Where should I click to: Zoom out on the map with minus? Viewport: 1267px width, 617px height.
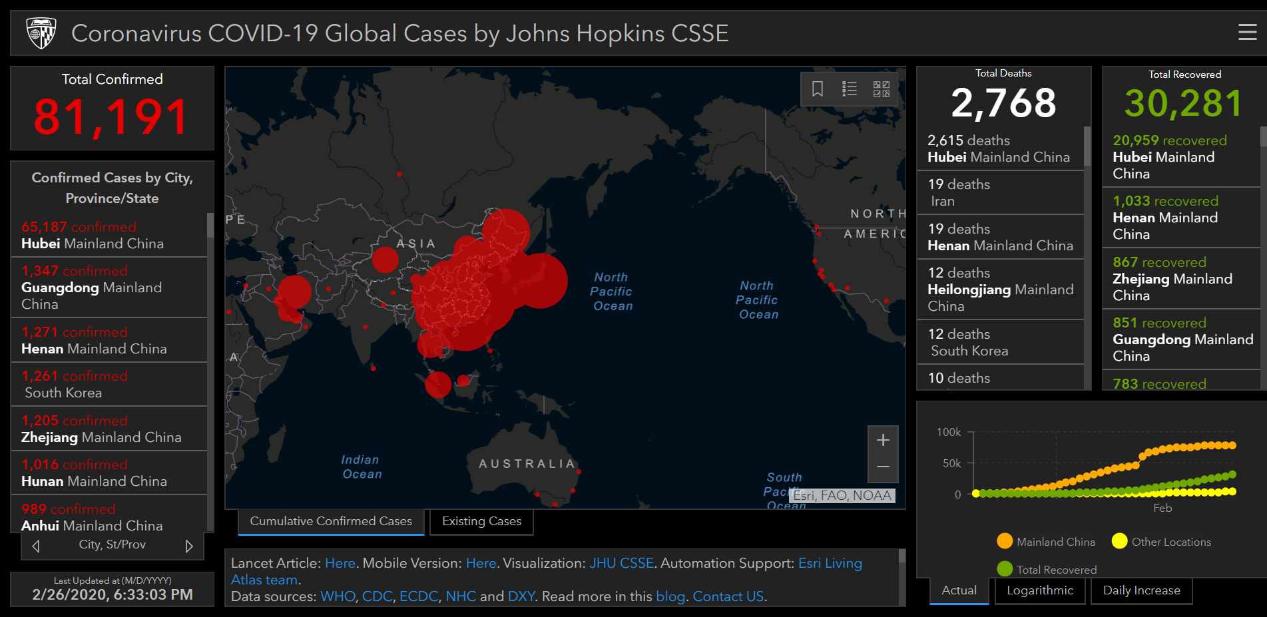coord(883,467)
